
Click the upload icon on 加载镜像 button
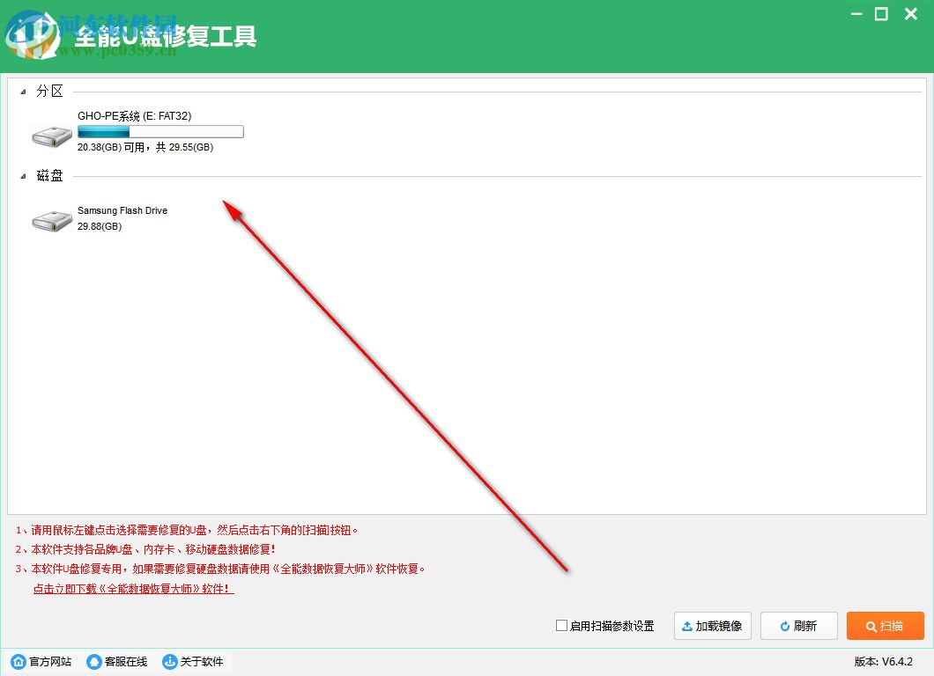pyautogui.click(x=687, y=626)
